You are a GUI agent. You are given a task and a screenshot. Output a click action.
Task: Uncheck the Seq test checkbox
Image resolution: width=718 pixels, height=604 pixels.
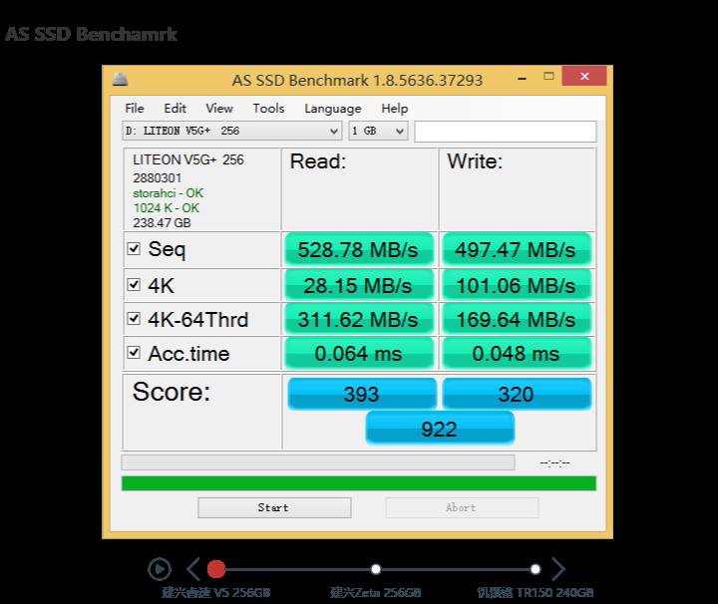coord(134,248)
